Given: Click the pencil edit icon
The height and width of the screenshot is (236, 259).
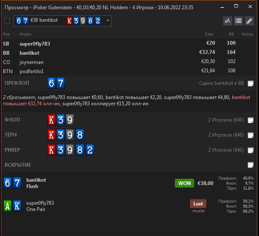Looking at the screenshot, I should (x=249, y=21).
